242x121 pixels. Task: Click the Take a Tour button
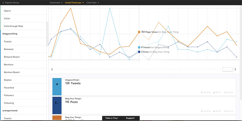[111, 118]
